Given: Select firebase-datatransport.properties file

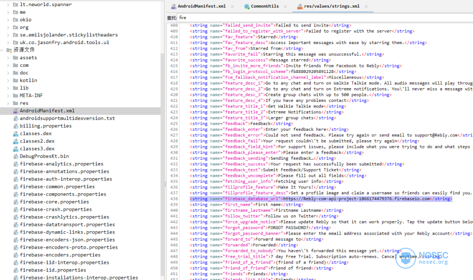Looking at the screenshot, I should click(67, 225).
